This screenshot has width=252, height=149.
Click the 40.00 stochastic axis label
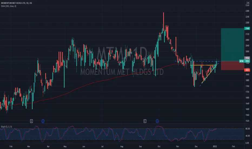[247, 136]
